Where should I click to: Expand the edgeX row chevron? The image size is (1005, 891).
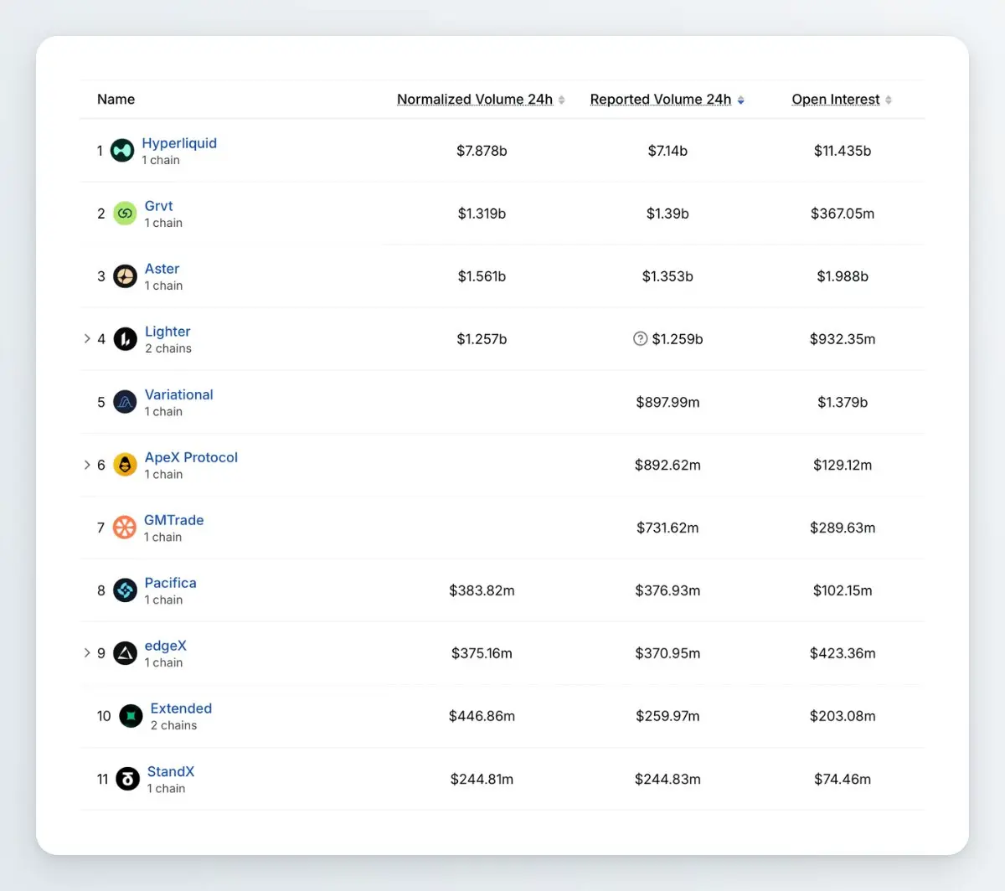(x=87, y=652)
